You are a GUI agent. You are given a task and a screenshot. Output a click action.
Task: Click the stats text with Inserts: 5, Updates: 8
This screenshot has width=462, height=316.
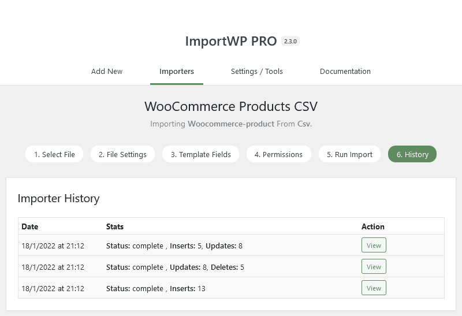tap(174, 246)
